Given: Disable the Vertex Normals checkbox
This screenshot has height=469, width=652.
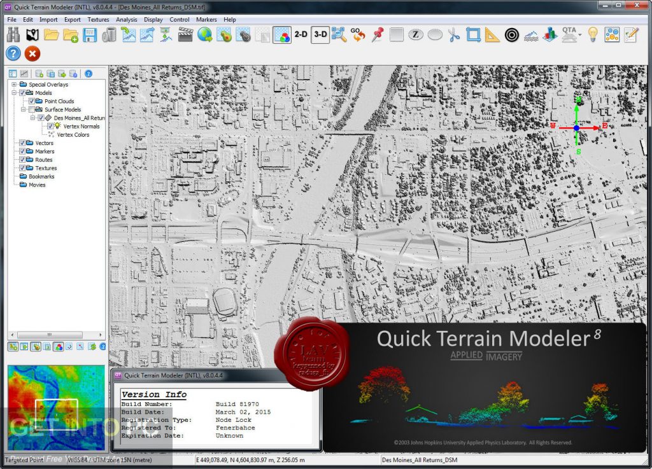Looking at the screenshot, I should click(50, 126).
